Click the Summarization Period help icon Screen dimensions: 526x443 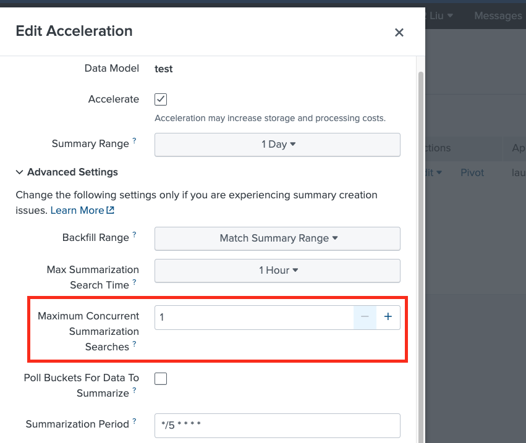(x=135, y=421)
